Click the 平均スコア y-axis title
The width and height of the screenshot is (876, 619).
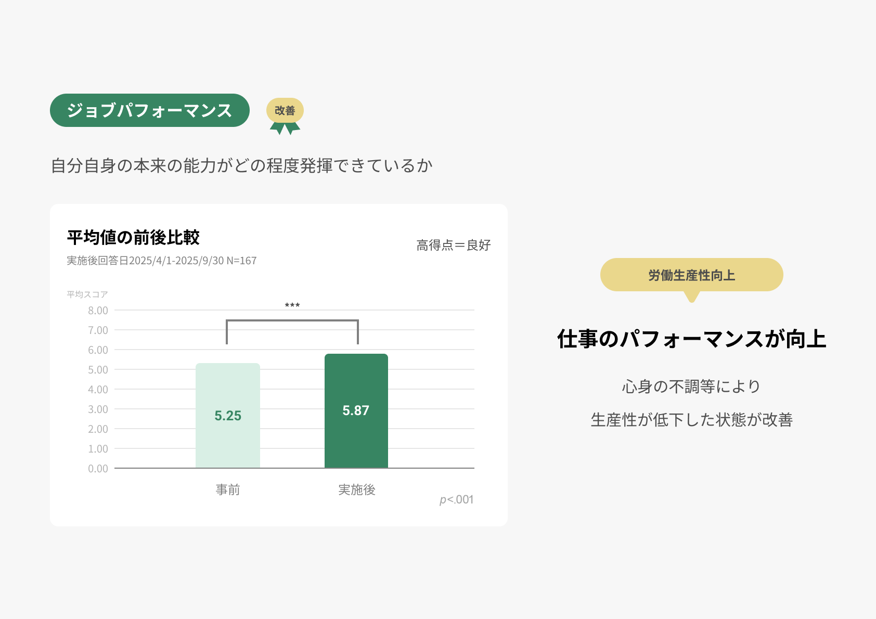[x=87, y=294]
